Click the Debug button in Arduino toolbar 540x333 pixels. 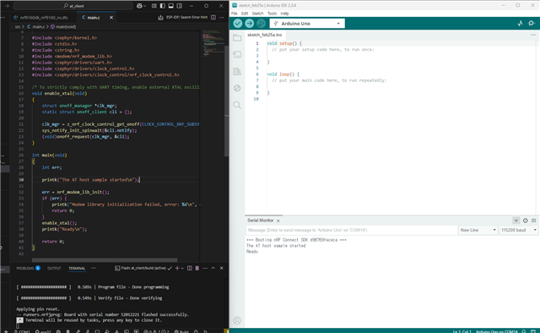pyautogui.click(x=261, y=24)
